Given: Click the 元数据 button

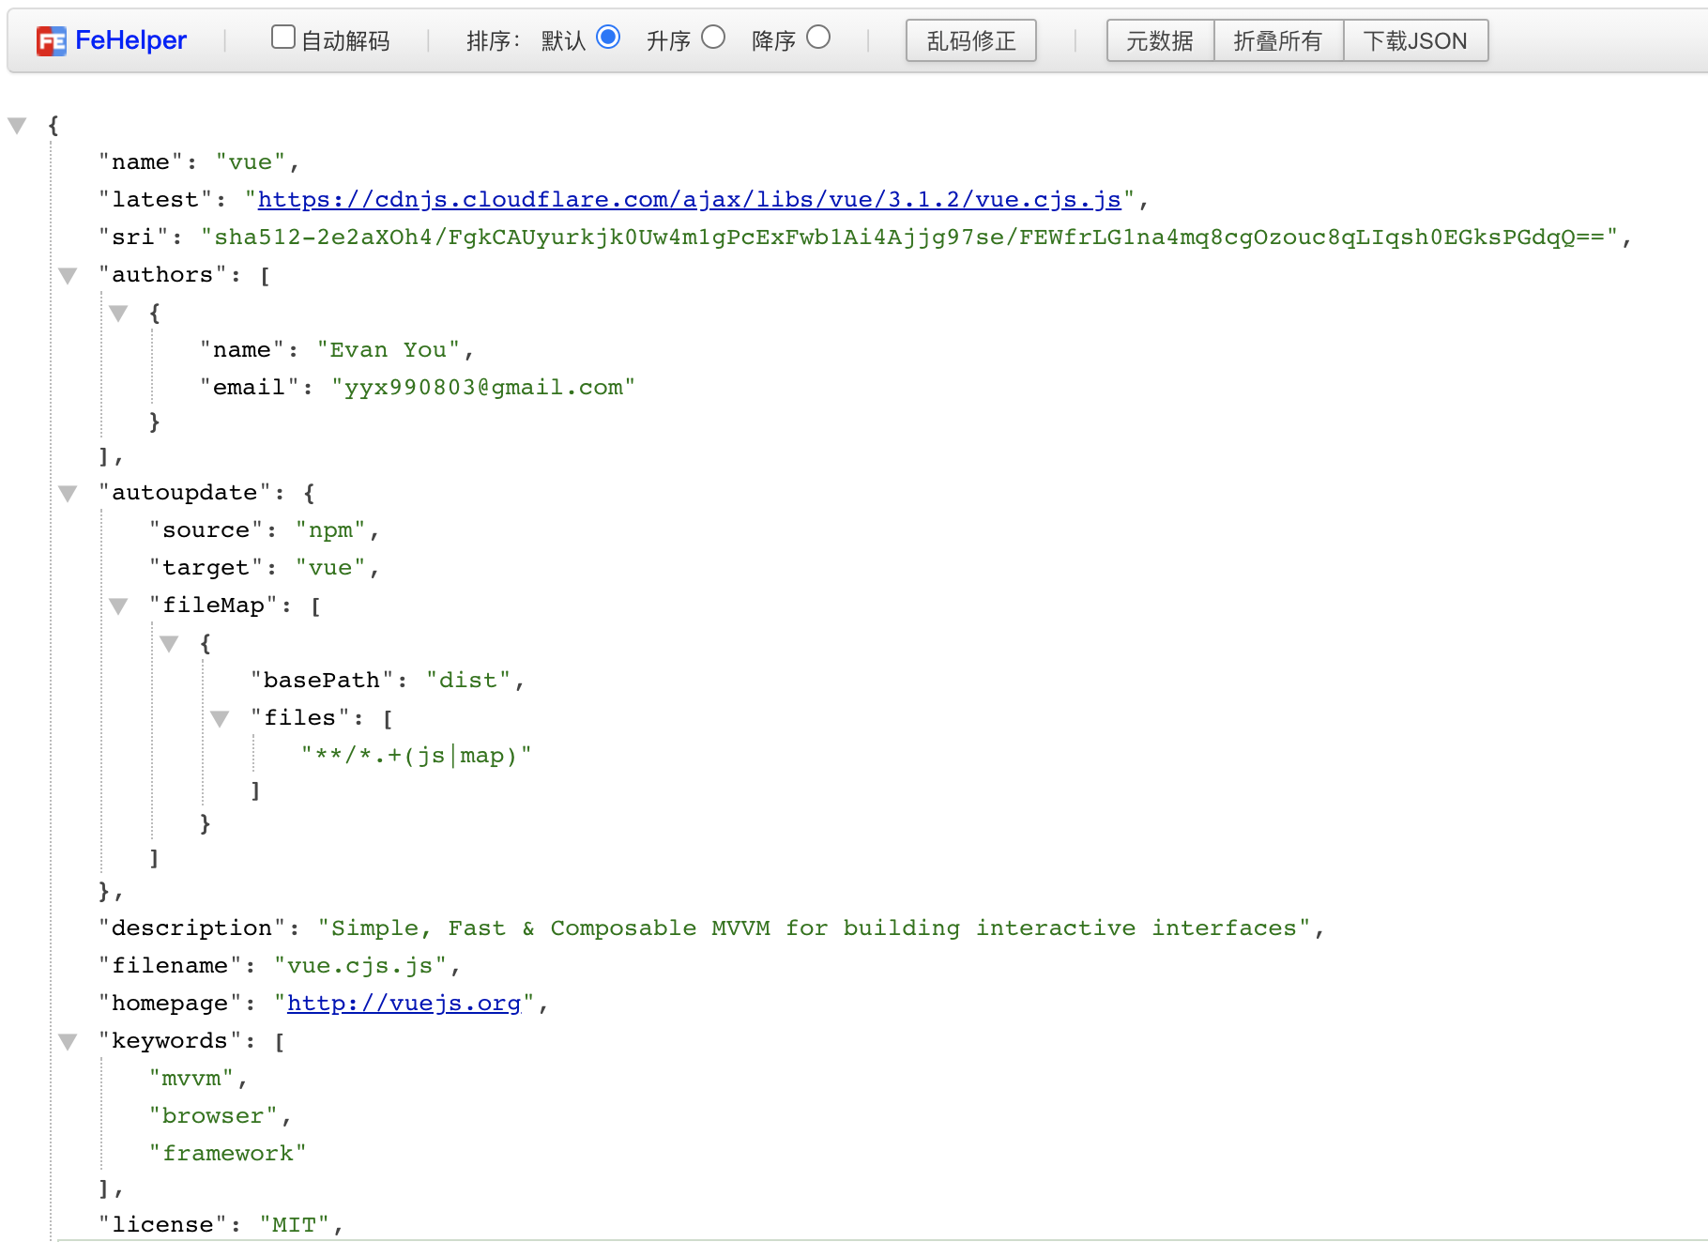Looking at the screenshot, I should tap(1160, 41).
